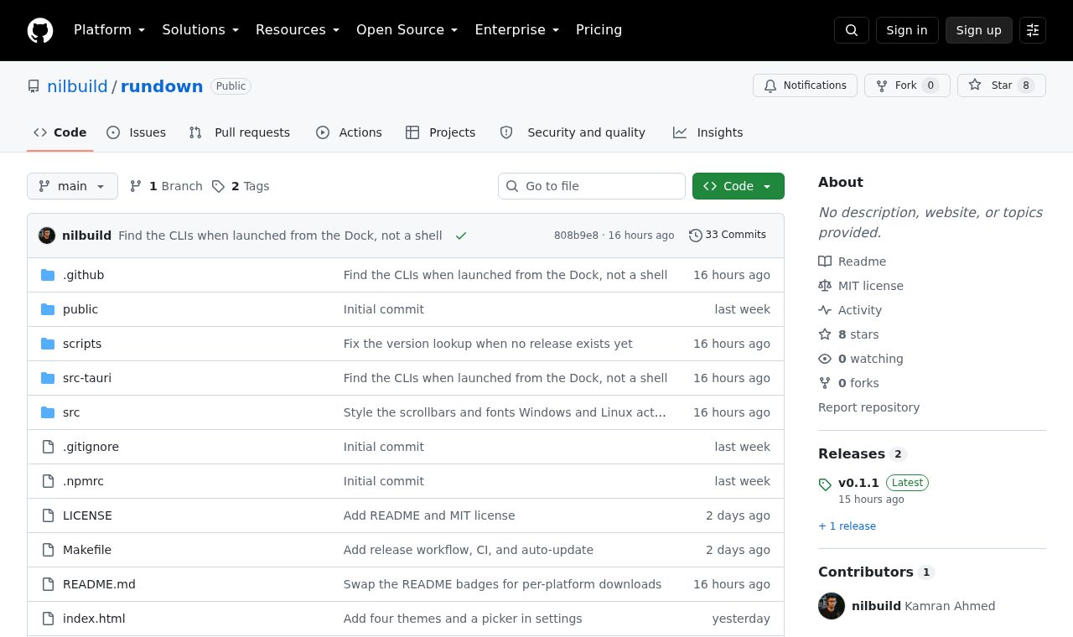Viewport: 1073px width, 637px height.
Task: Expand the Solutions menu
Action: coord(200,30)
